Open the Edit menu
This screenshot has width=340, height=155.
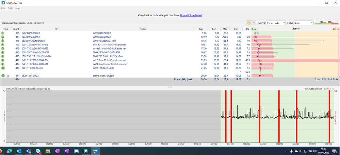[10, 8]
